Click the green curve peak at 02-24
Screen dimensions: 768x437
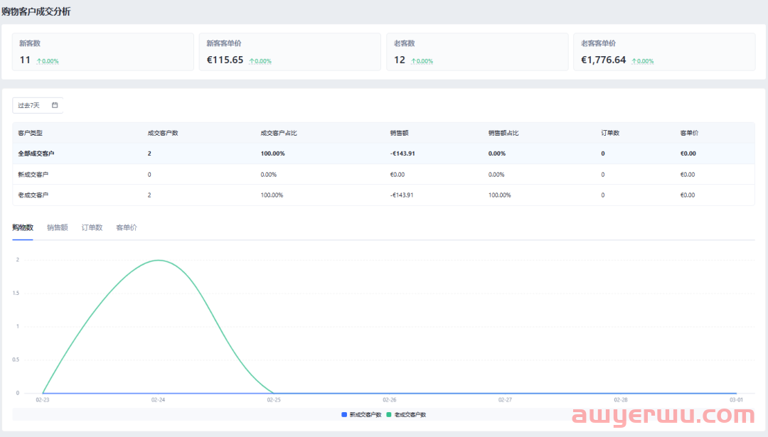tap(158, 260)
